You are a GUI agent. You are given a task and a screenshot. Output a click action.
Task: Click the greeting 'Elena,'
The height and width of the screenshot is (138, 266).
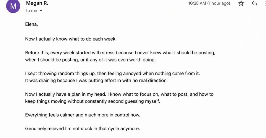click(x=32, y=25)
